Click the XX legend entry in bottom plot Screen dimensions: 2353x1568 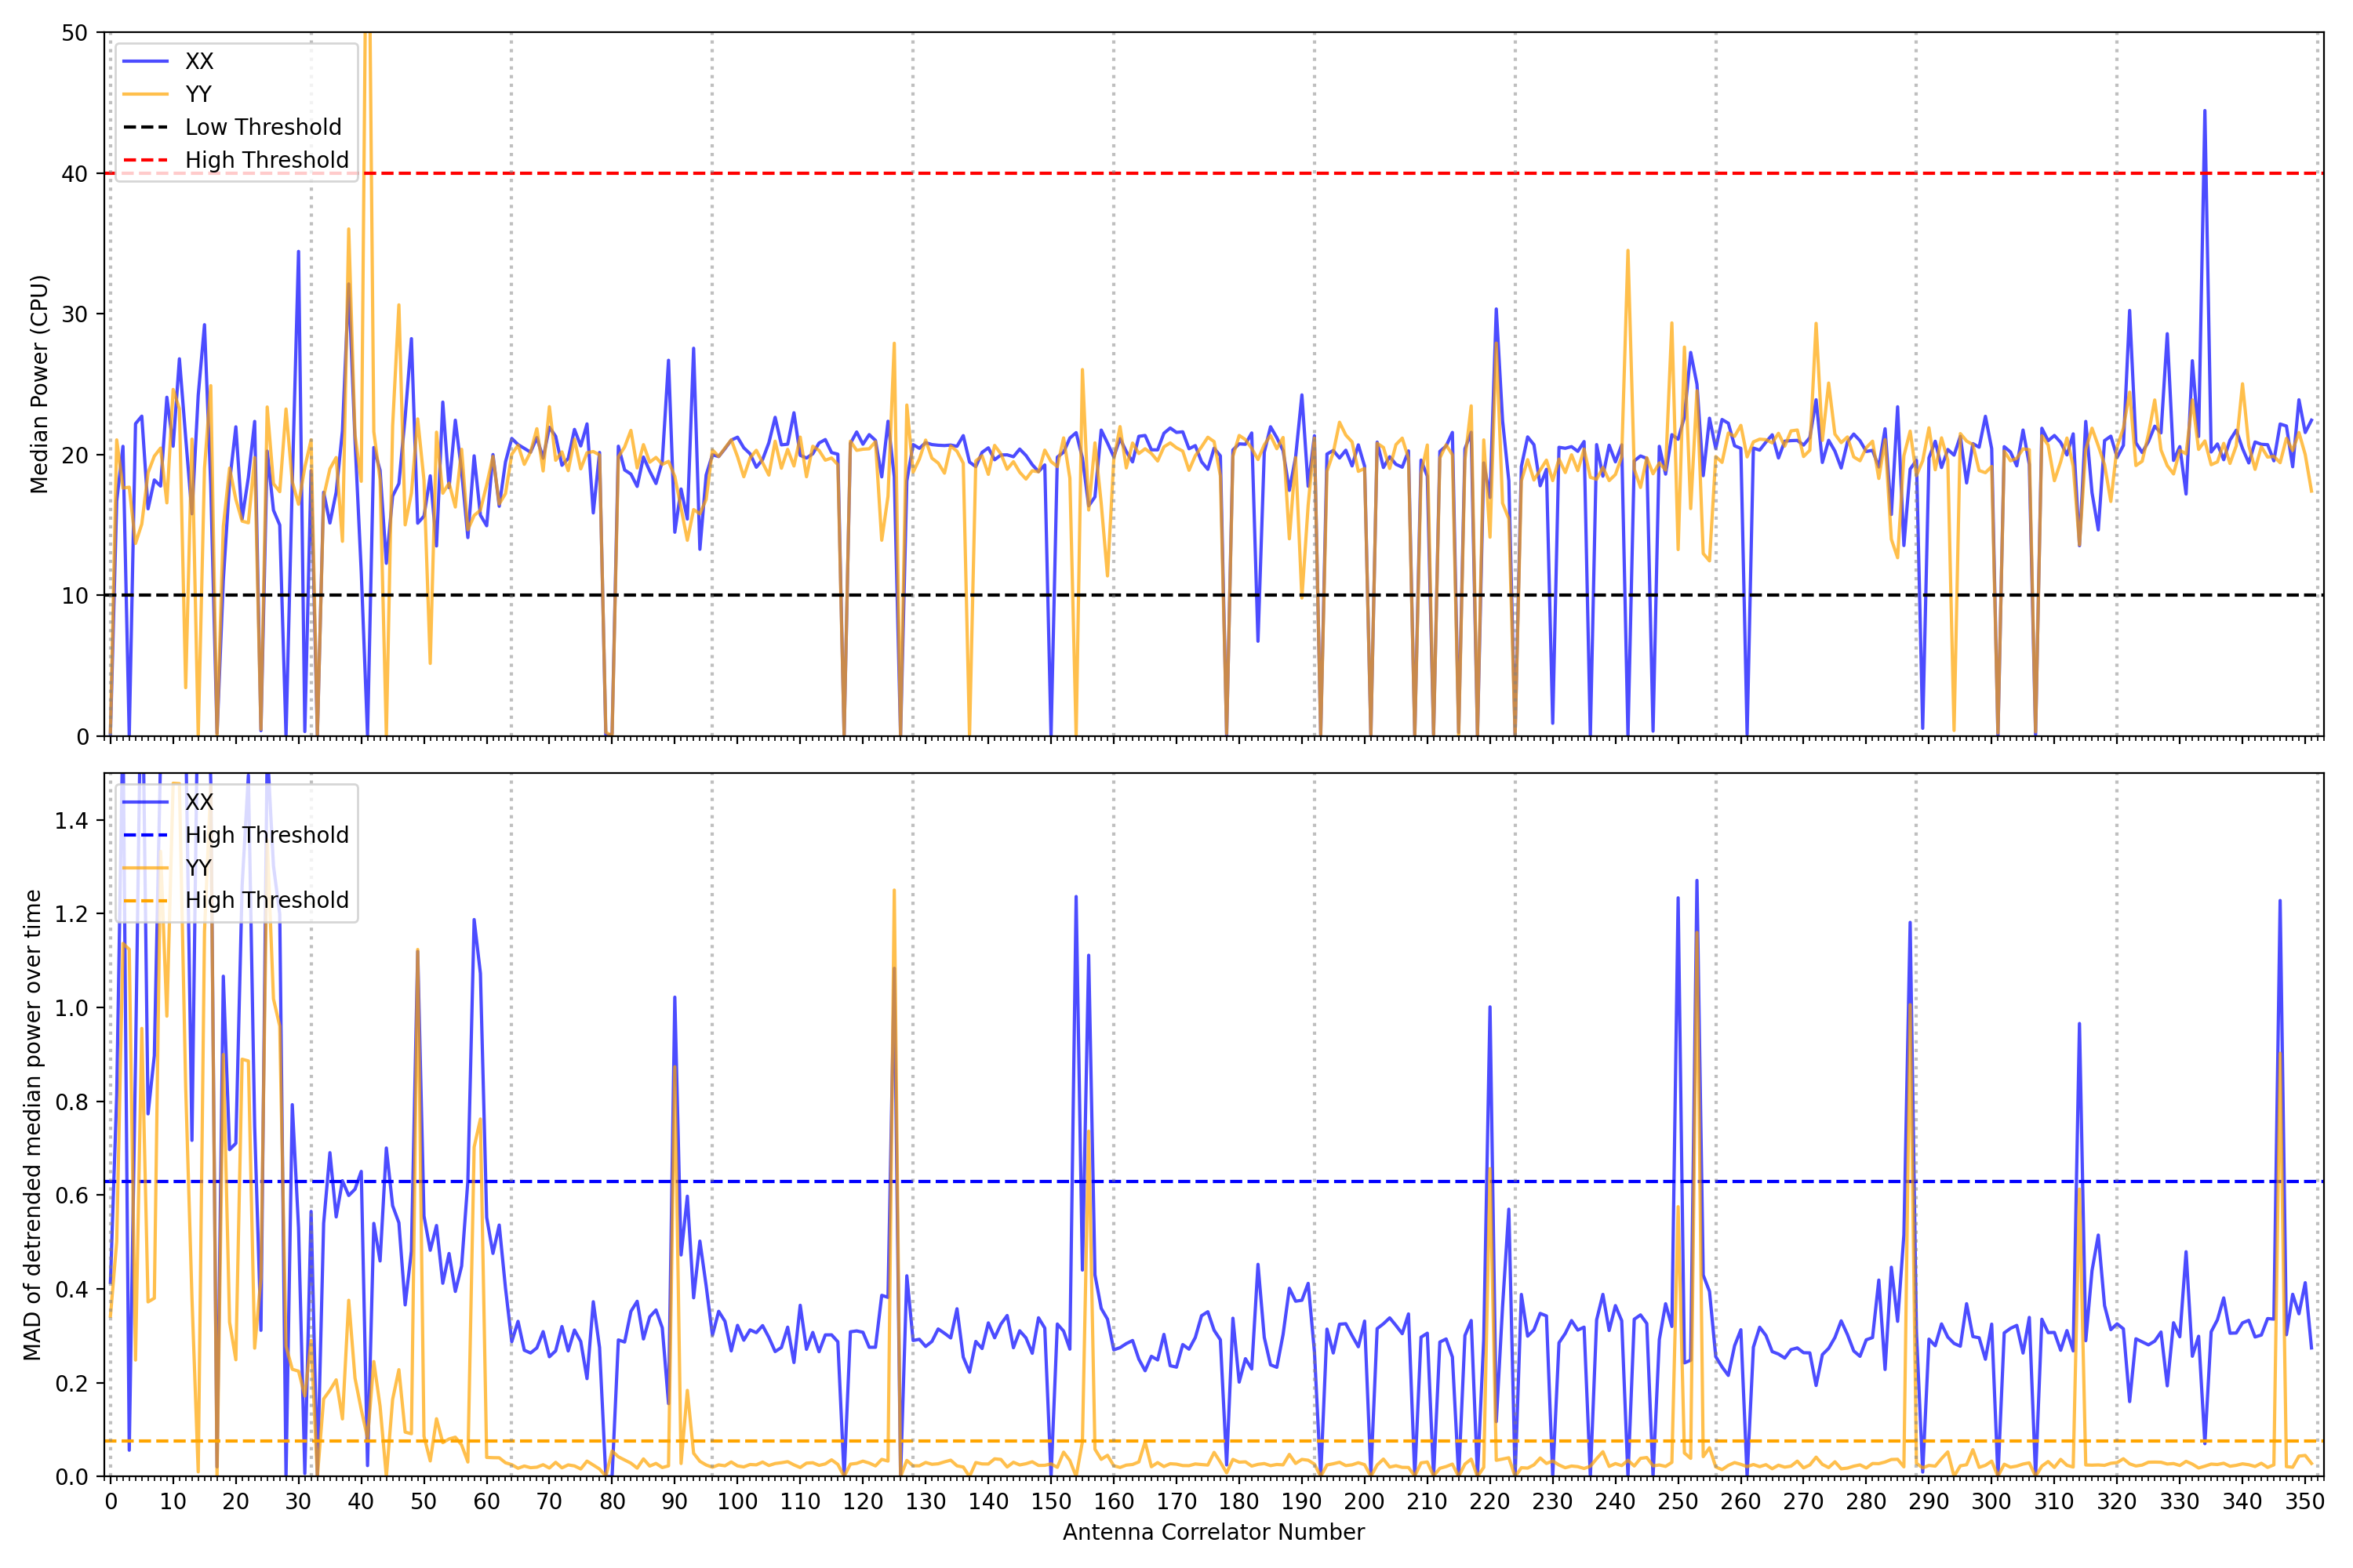(199, 802)
